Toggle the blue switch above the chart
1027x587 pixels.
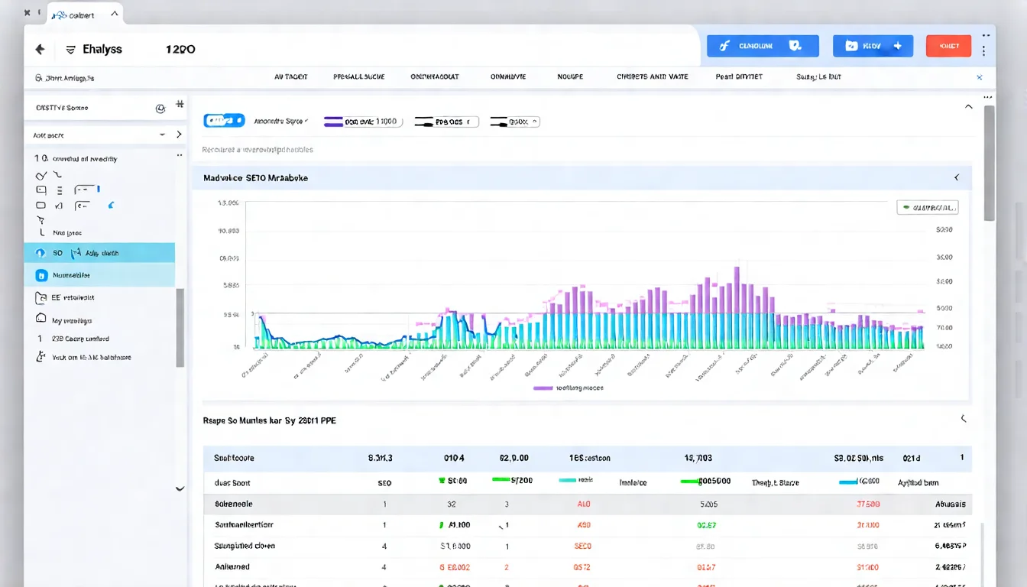[224, 121]
